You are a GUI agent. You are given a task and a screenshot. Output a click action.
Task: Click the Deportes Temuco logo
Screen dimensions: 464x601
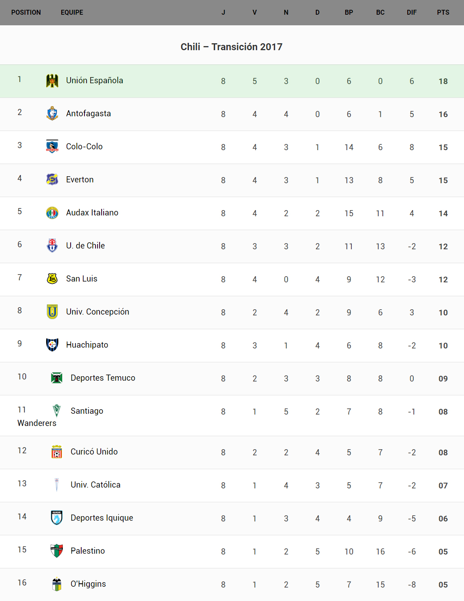click(57, 378)
